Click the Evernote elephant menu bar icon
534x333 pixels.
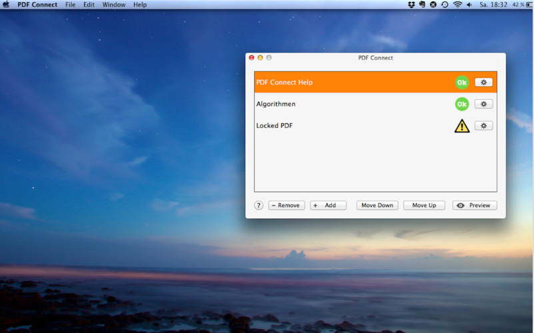422,5
